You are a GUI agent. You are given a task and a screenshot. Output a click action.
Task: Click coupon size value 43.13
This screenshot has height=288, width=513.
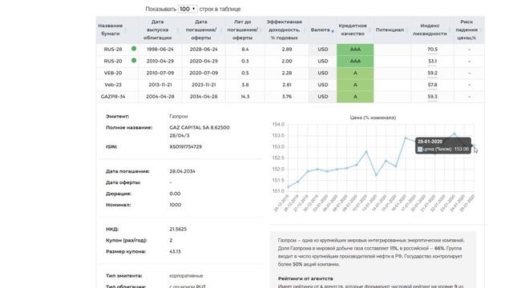click(x=175, y=251)
